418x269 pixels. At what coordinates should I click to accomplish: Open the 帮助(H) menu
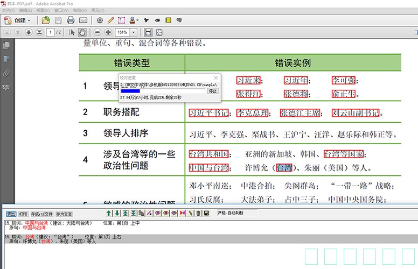(x=80, y=10)
